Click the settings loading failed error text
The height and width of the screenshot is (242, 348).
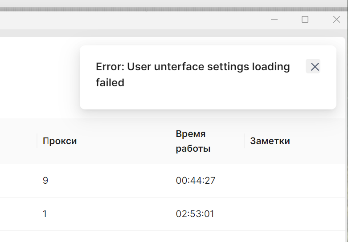click(192, 74)
